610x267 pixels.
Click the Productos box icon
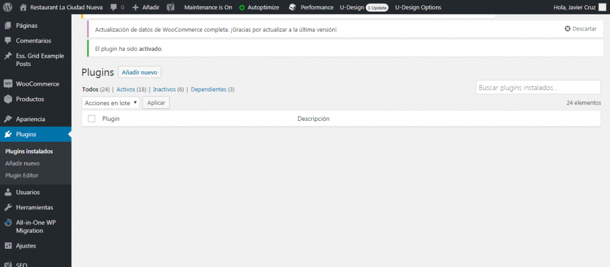point(8,99)
